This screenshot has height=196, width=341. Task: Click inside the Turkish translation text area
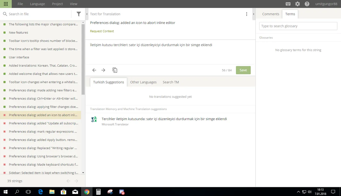coord(170,52)
